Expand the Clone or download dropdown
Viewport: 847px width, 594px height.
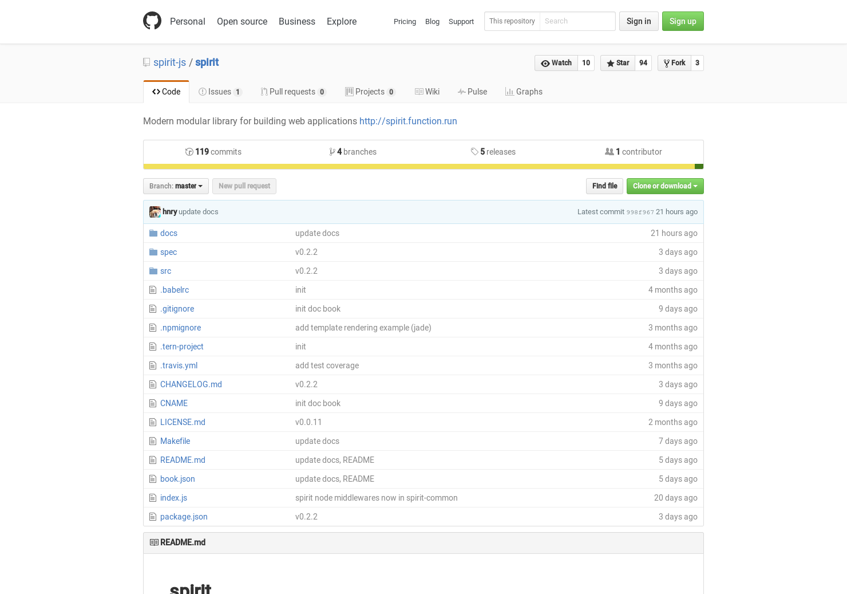pyautogui.click(x=665, y=186)
